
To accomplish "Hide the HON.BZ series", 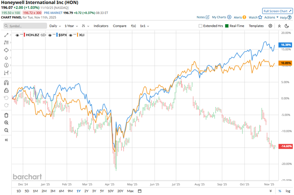I will [17, 35].
